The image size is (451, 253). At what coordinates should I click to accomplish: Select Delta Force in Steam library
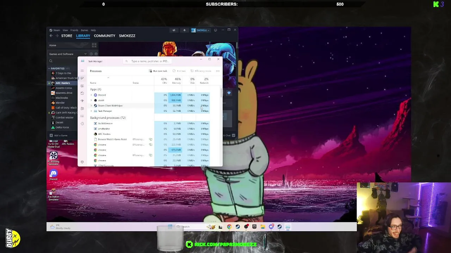(62, 127)
